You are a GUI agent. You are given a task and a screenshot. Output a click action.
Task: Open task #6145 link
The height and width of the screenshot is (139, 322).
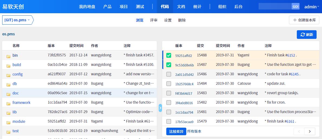point(295,74)
